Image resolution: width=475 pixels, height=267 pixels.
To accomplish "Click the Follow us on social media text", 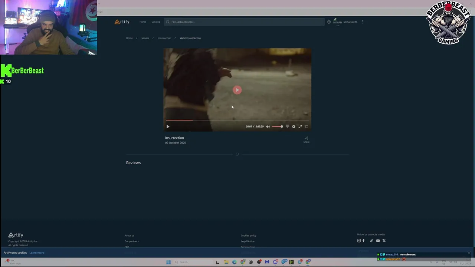I will pyautogui.click(x=371, y=234).
